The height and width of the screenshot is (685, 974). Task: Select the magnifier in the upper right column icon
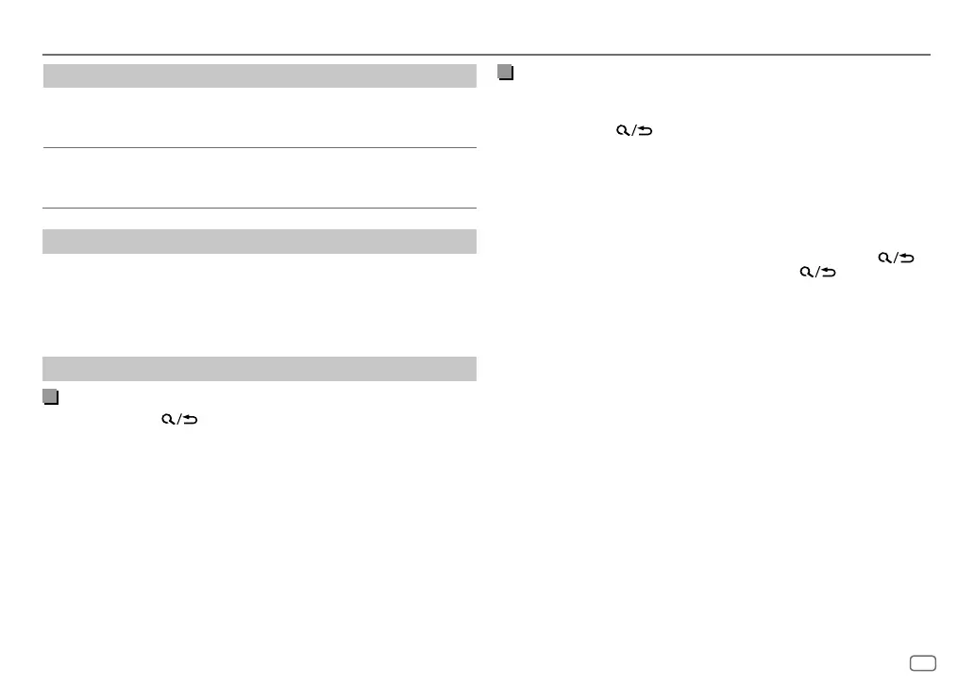click(622, 130)
